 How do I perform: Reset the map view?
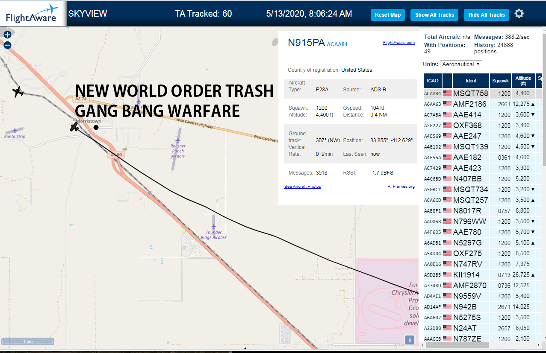pyautogui.click(x=388, y=15)
